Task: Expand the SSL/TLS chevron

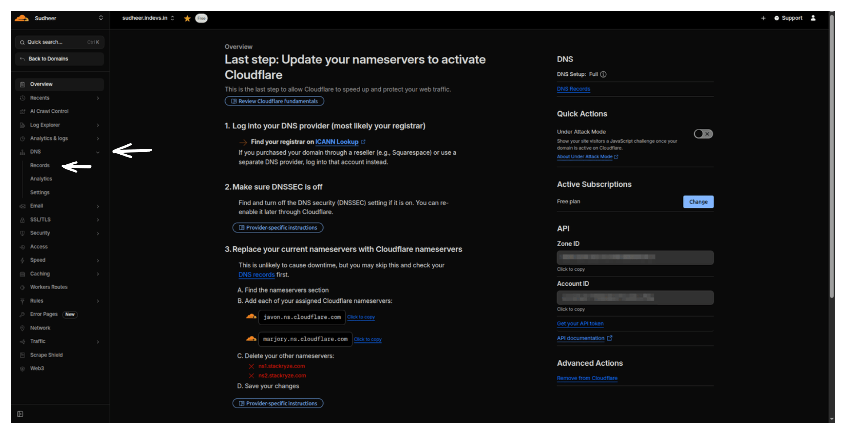Action: [98, 220]
